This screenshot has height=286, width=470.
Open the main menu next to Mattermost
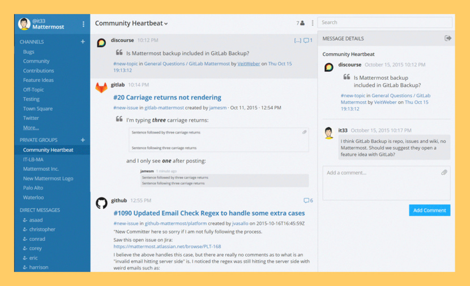83,24
